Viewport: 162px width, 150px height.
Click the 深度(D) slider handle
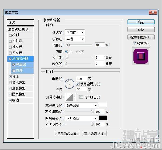68,45
